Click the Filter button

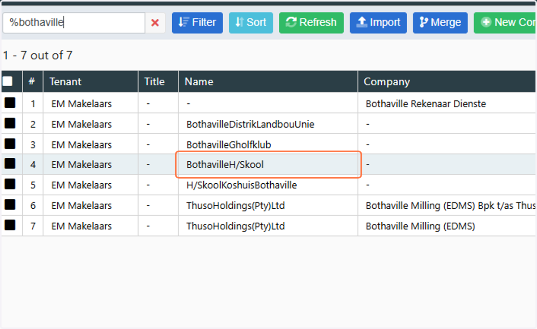point(197,22)
